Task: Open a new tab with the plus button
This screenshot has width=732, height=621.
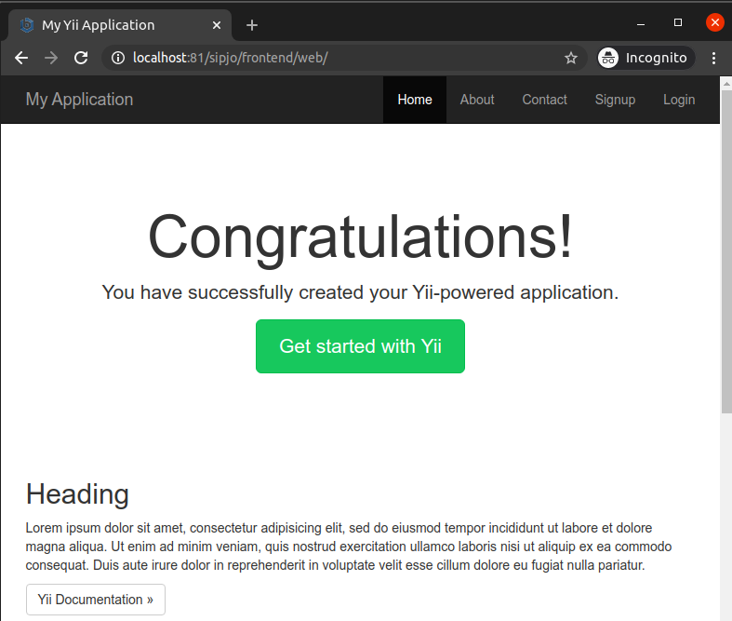Action: point(252,25)
